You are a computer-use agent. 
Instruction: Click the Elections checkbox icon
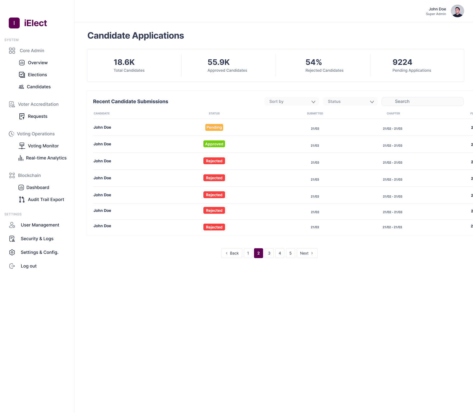click(x=22, y=75)
